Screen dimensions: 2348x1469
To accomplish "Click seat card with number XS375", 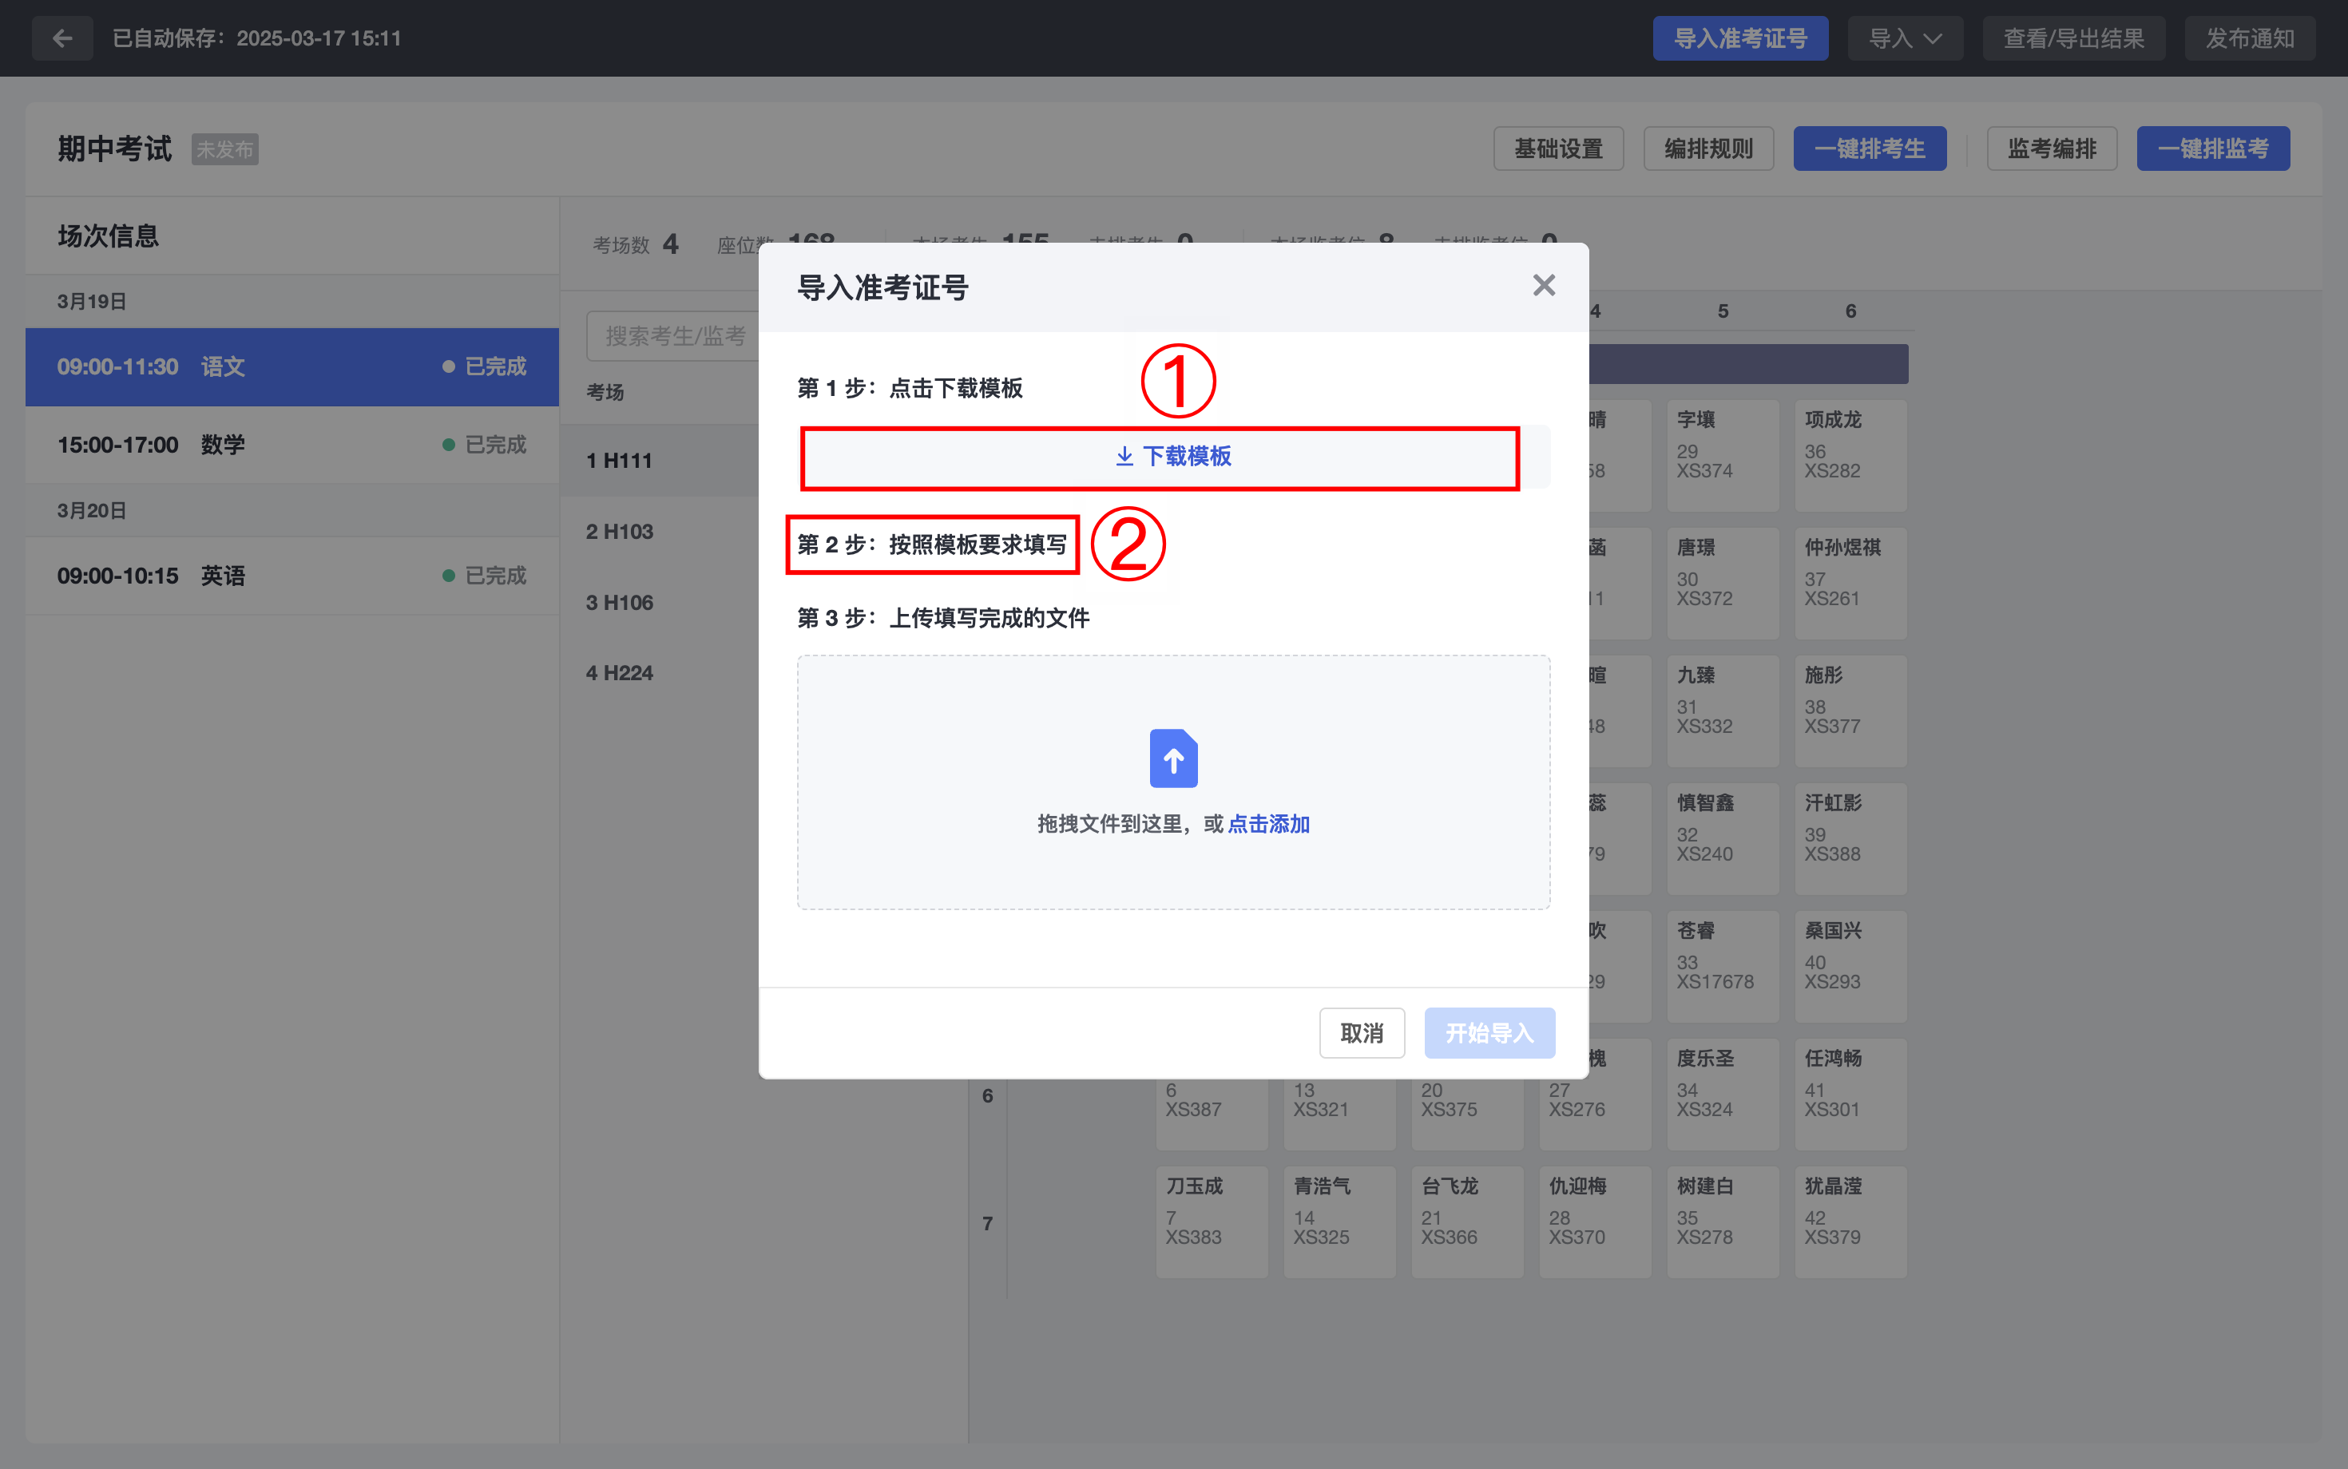I will tap(1466, 1114).
